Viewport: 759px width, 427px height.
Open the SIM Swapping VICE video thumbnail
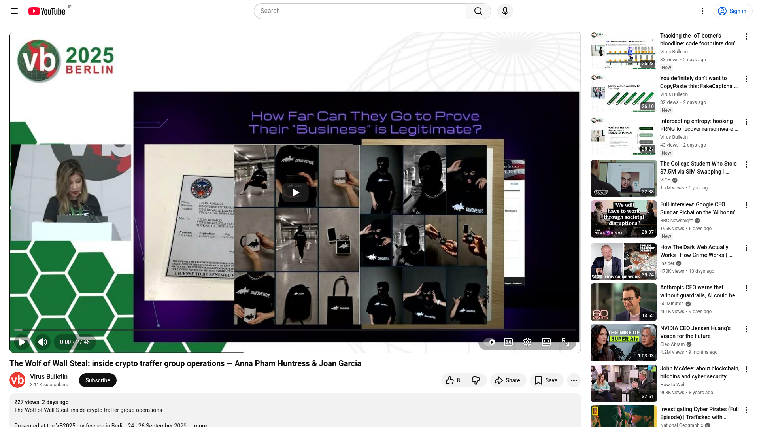point(623,178)
